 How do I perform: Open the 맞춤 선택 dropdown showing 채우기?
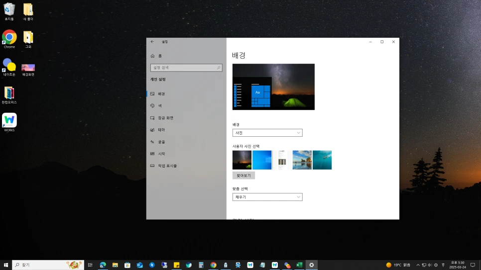(267, 197)
